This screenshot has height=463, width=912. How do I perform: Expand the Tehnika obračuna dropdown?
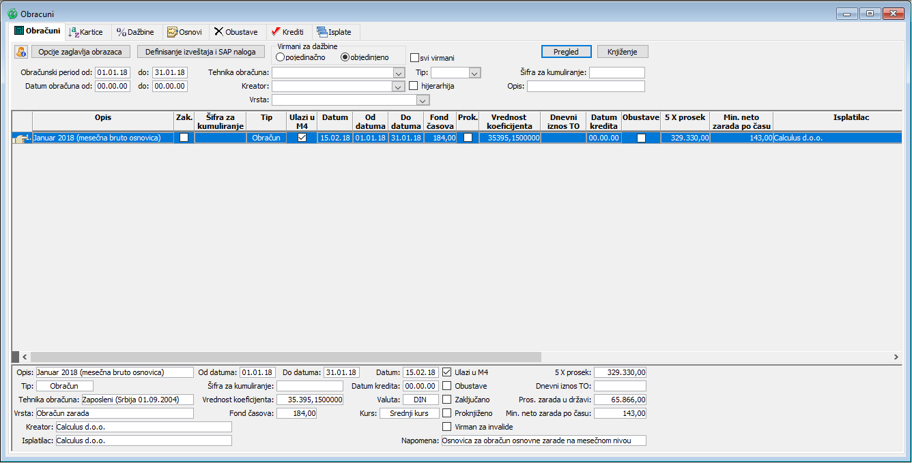point(399,73)
